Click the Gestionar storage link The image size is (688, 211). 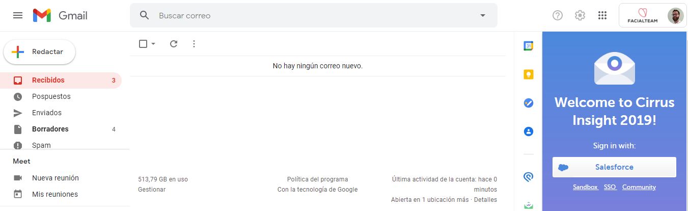point(152,190)
